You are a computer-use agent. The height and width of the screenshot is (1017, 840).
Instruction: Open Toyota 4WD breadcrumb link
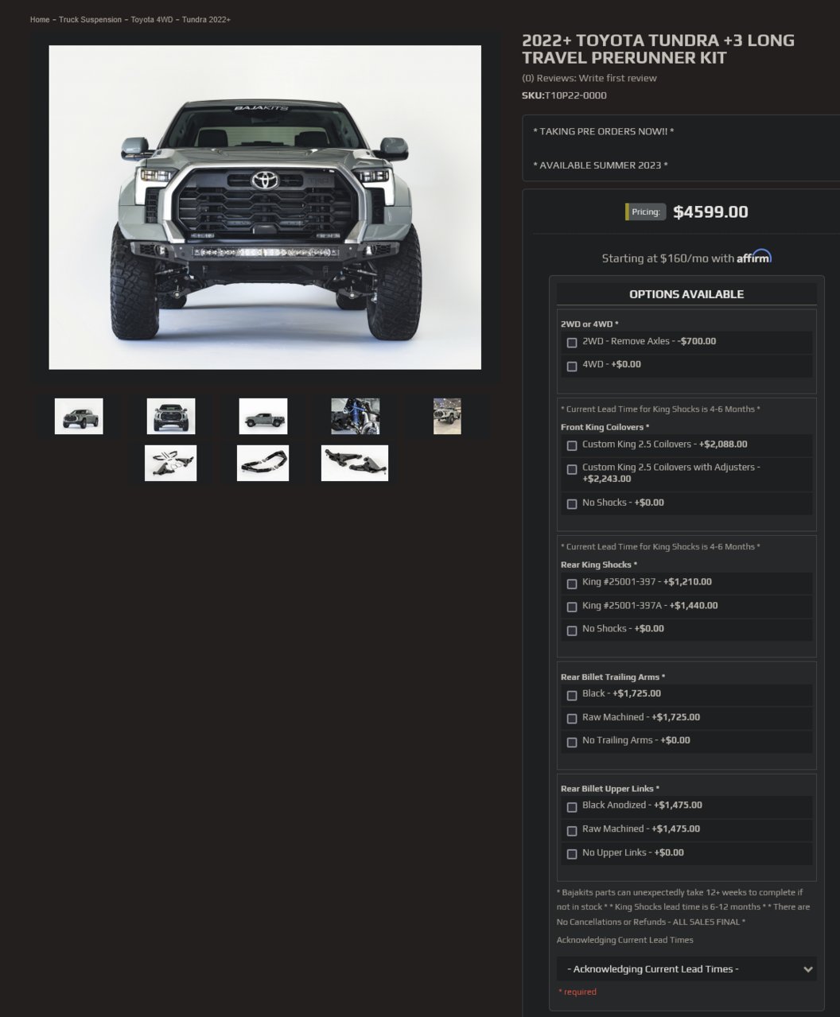[x=152, y=19]
